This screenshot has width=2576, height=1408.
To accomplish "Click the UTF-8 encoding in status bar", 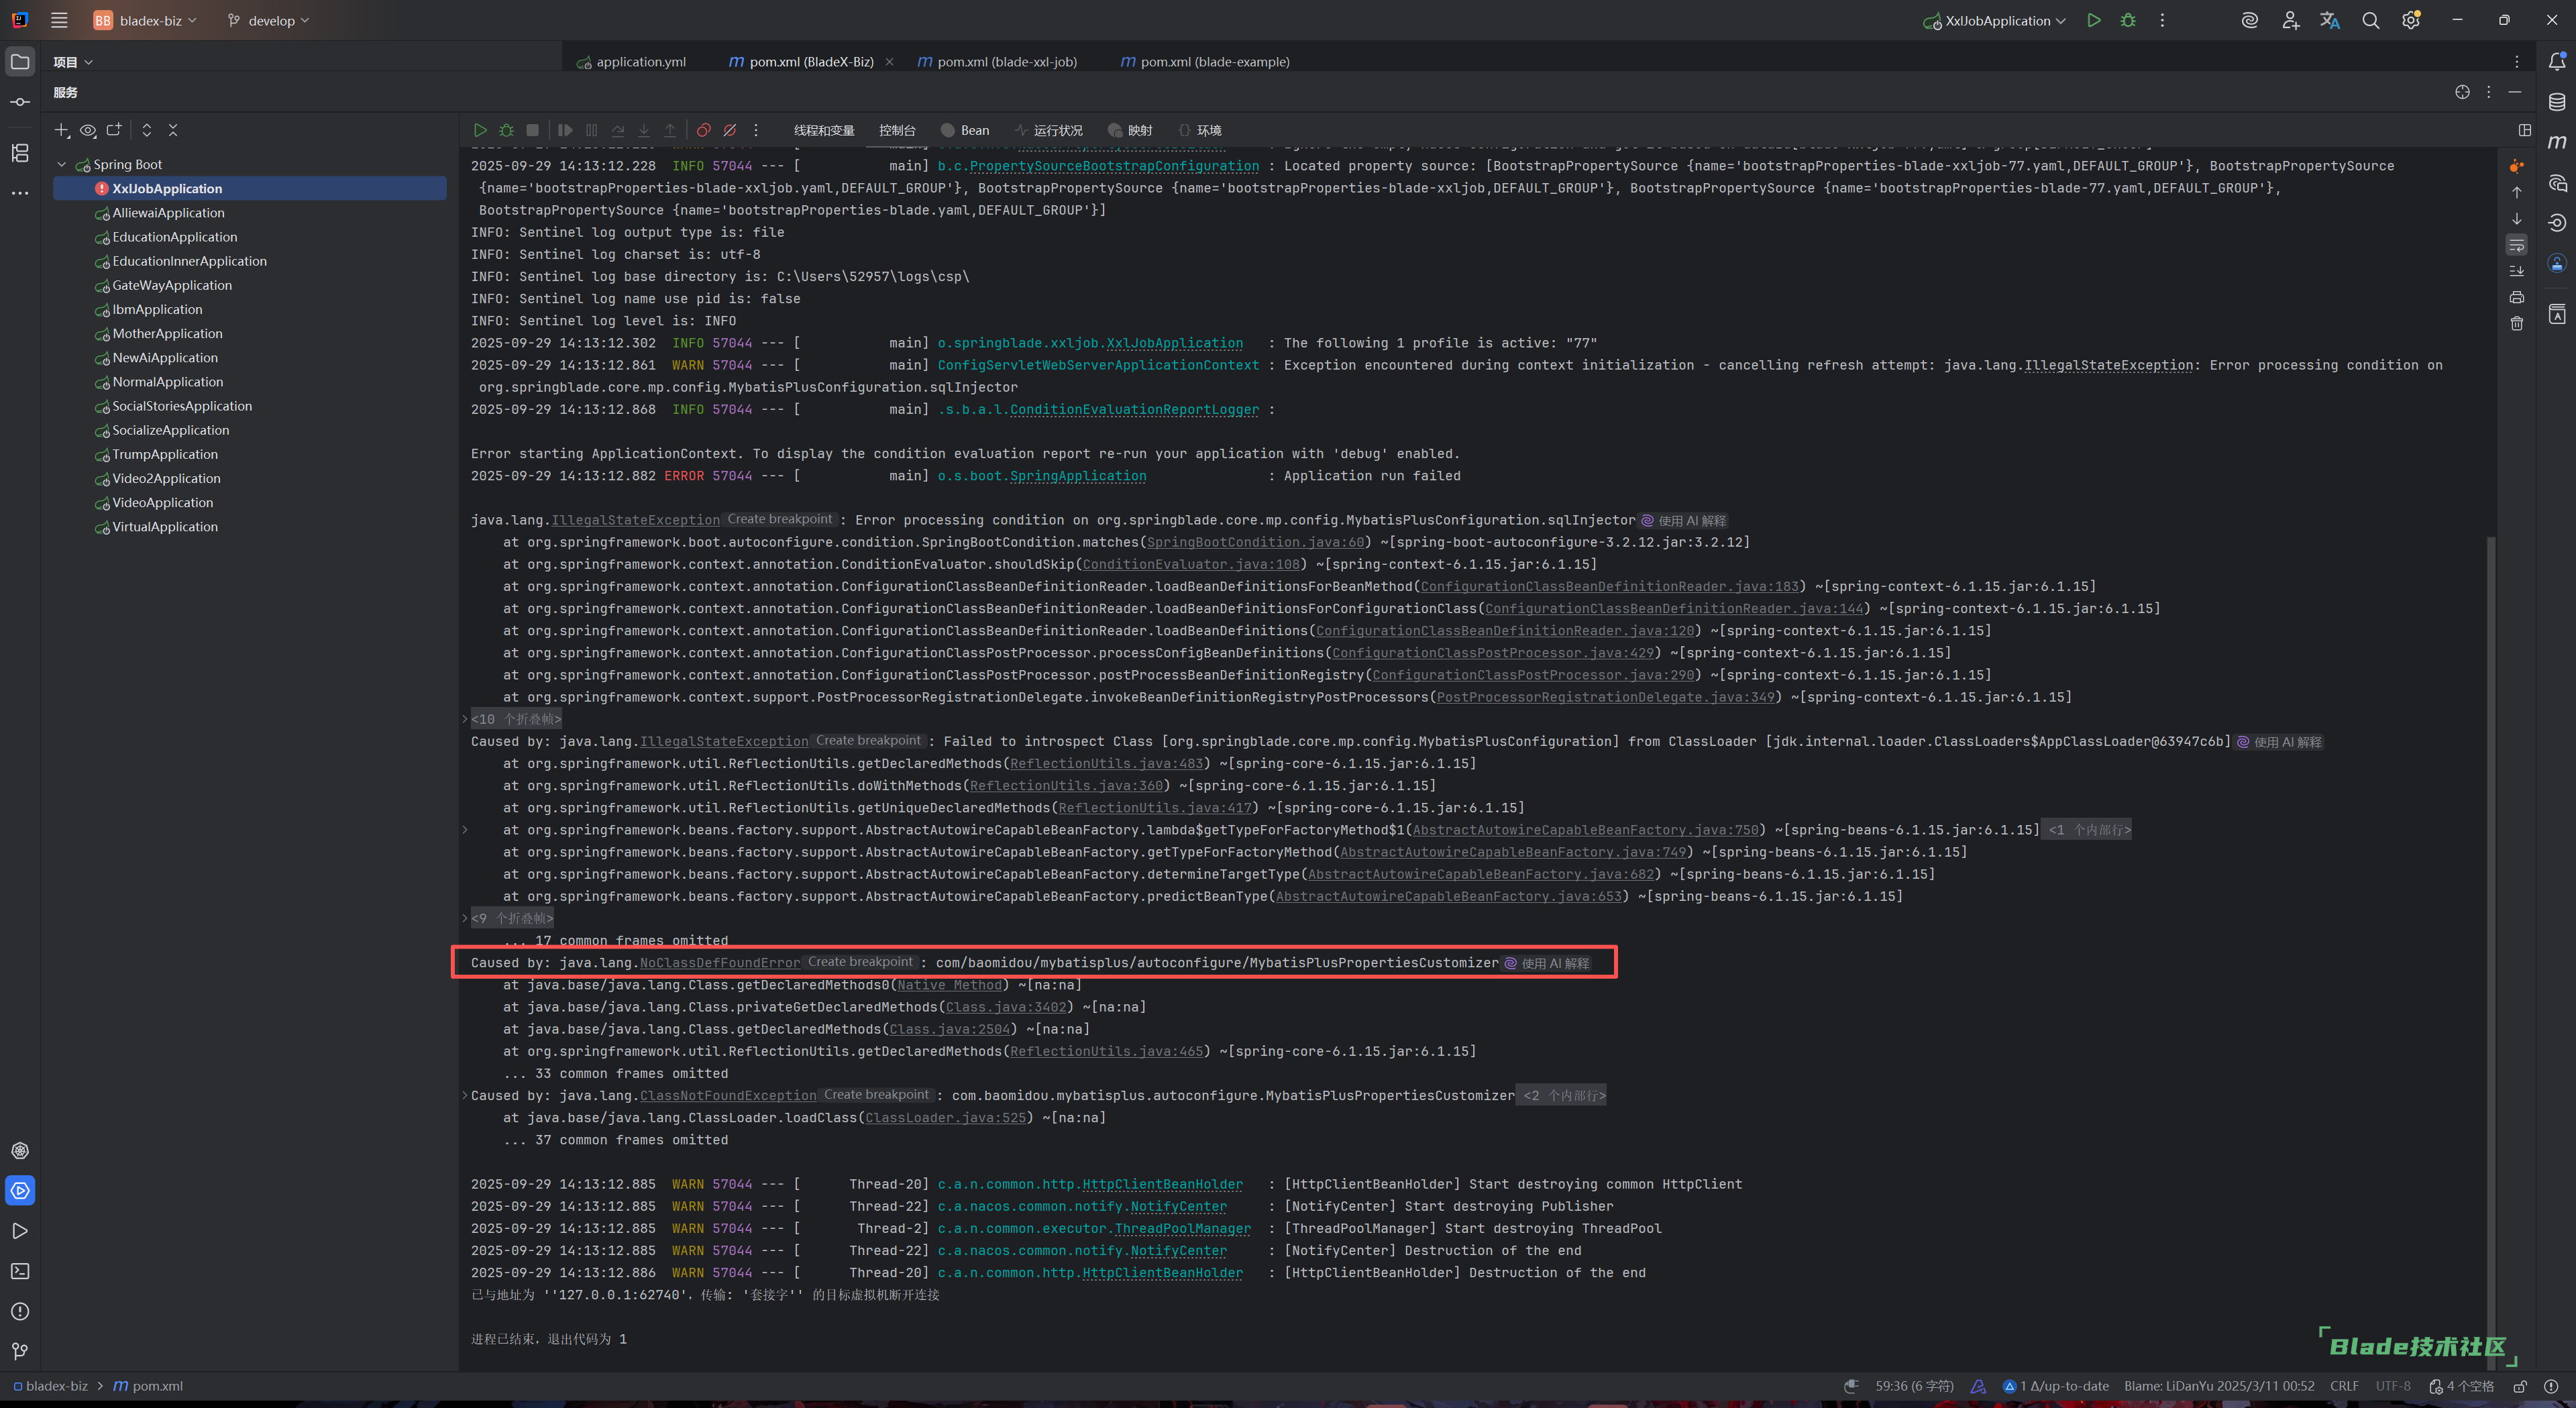I will (x=2393, y=1386).
